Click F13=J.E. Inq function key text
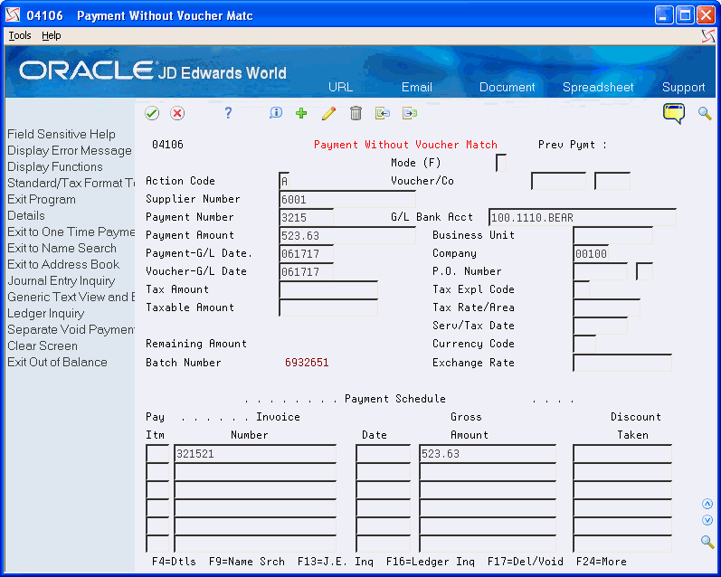The height and width of the screenshot is (577, 721). (x=336, y=562)
